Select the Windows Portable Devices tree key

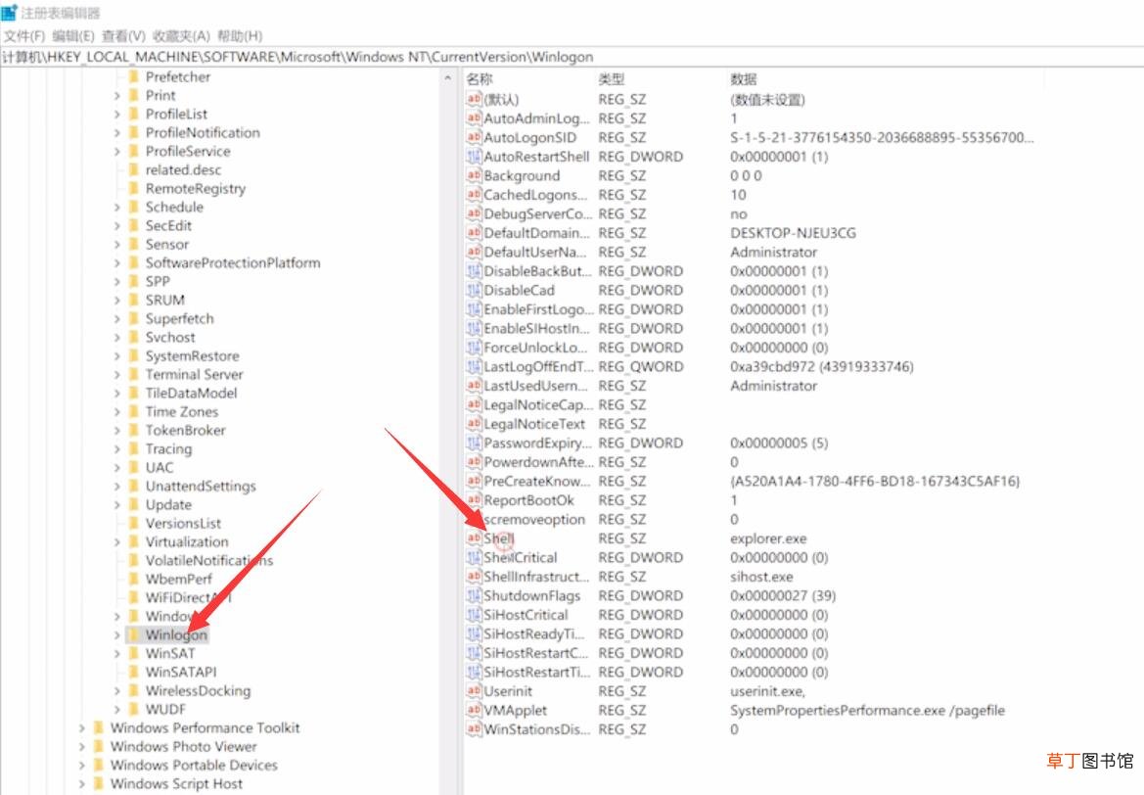[x=194, y=765]
